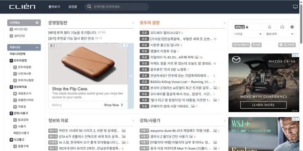Open the 돌아보기 header menu

54,7
